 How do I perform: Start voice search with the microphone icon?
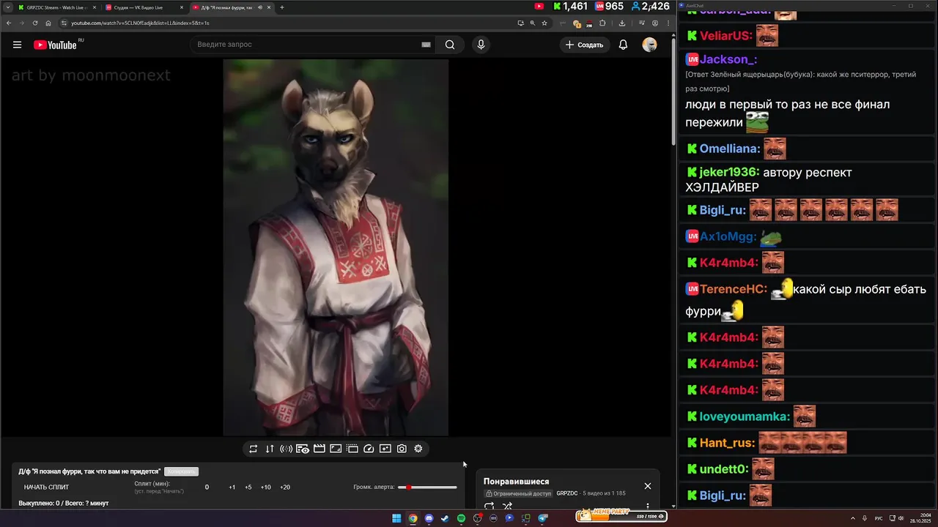tap(481, 45)
